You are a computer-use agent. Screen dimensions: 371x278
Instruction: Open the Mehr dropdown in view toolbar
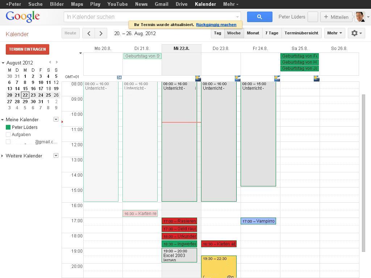pos(334,33)
